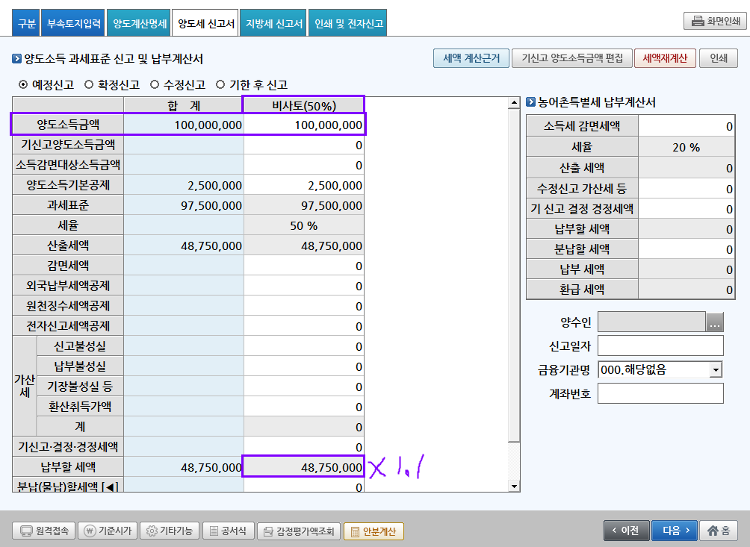Click the 납부불성실 가산세 cell
Screen dimensions: 750x547
[x=304, y=366]
